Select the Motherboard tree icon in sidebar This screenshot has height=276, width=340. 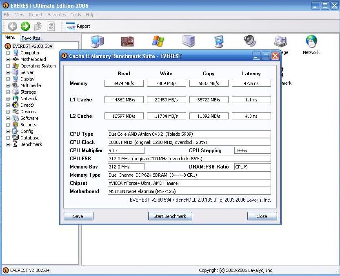16,59
